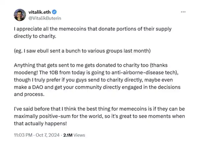This screenshot has height=144, width=202.
Task: Open the three-dot more options menu
Action: tap(183, 12)
